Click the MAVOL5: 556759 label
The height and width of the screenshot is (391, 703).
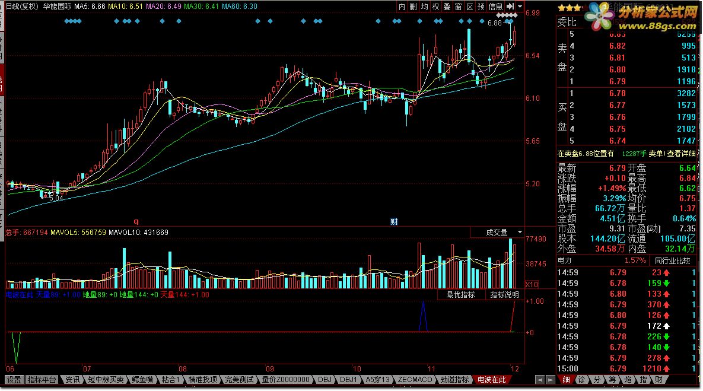click(x=78, y=232)
